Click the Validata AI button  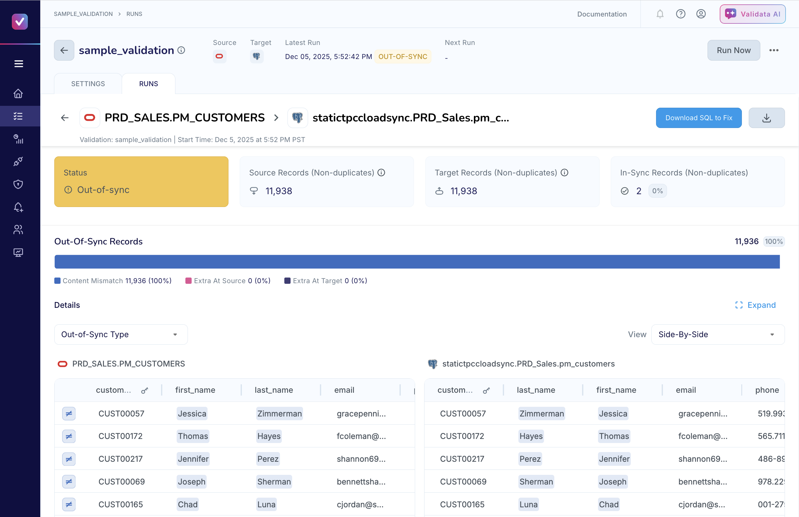tap(752, 14)
